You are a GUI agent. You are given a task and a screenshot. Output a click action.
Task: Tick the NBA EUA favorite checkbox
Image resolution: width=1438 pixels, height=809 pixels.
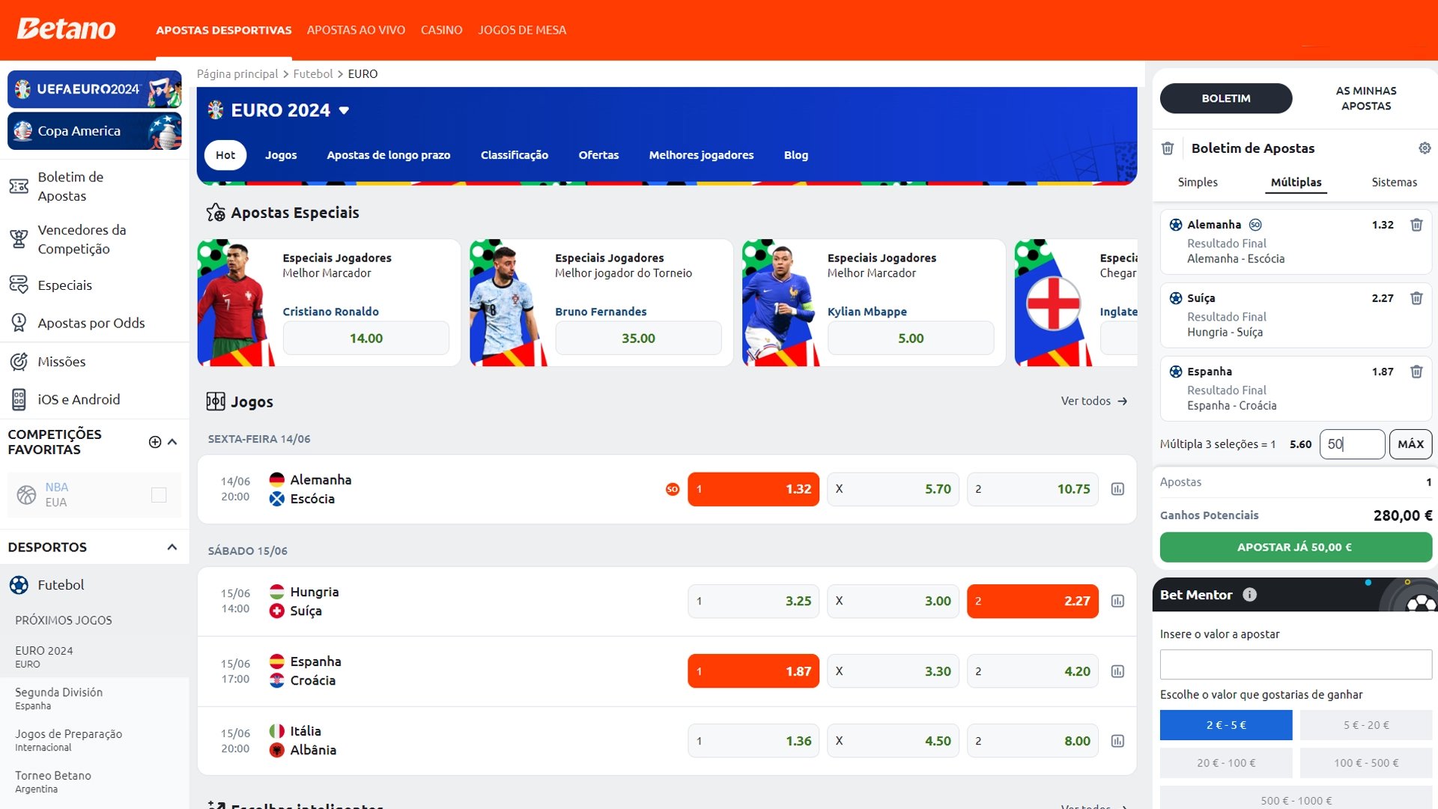click(x=159, y=494)
